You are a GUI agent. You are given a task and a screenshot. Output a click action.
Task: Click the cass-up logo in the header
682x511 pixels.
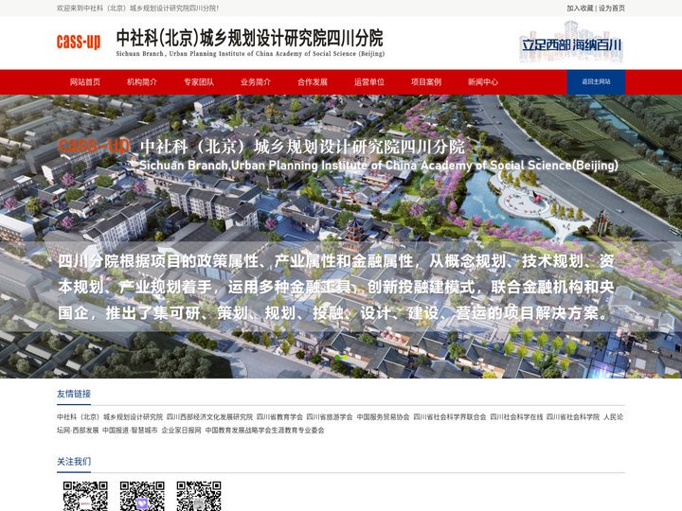click(79, 43)
